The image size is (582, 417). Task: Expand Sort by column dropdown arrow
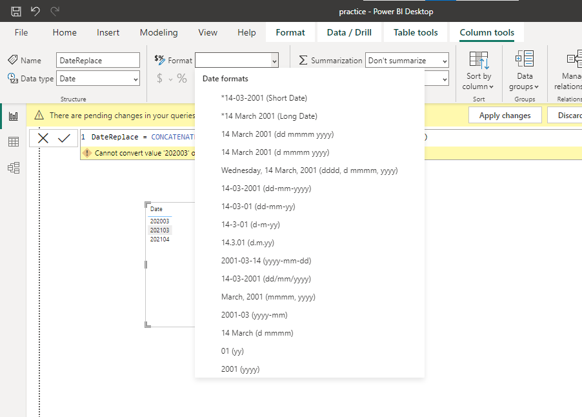coord(492,87)
